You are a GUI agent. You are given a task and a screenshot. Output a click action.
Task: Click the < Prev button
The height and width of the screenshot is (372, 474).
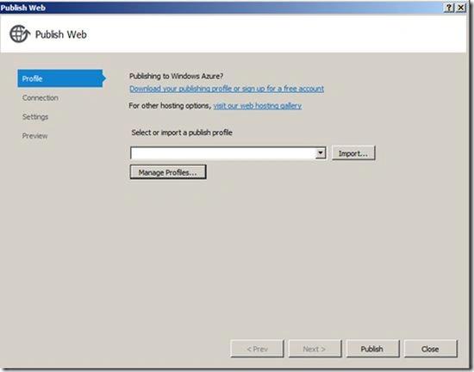[258, 349]
